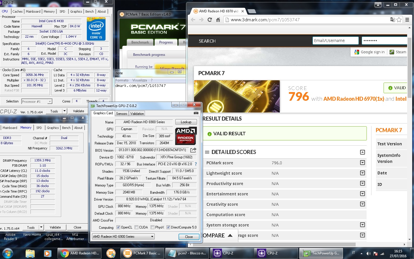The height and width of the screenshot is (259, 414).
Task: Toggle PhysX checkbox in GPU-Z
Action: pyautogui.click(x=152, y=227)
